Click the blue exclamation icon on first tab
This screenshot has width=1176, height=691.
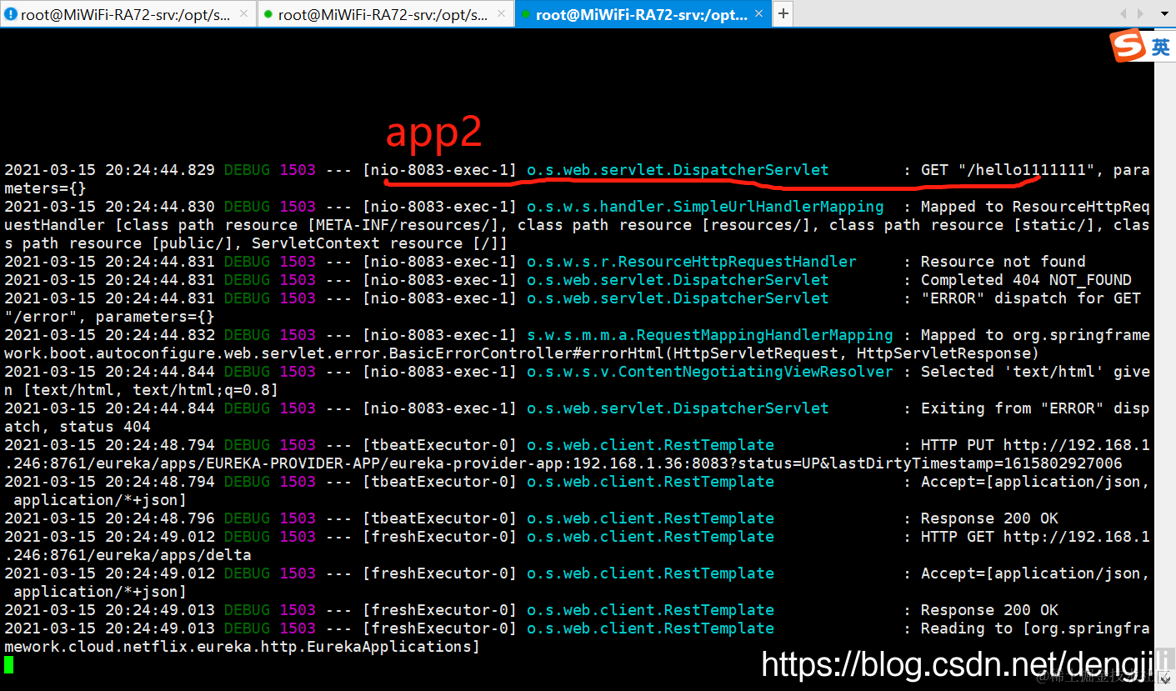pos(10,14)
